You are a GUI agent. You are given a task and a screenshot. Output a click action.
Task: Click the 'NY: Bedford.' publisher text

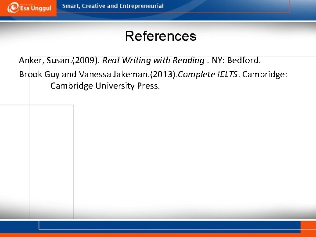tap(236, 60)
